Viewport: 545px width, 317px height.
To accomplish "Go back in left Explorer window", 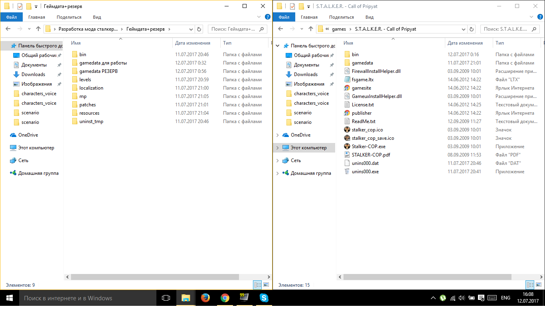I will tap(8, 29).
